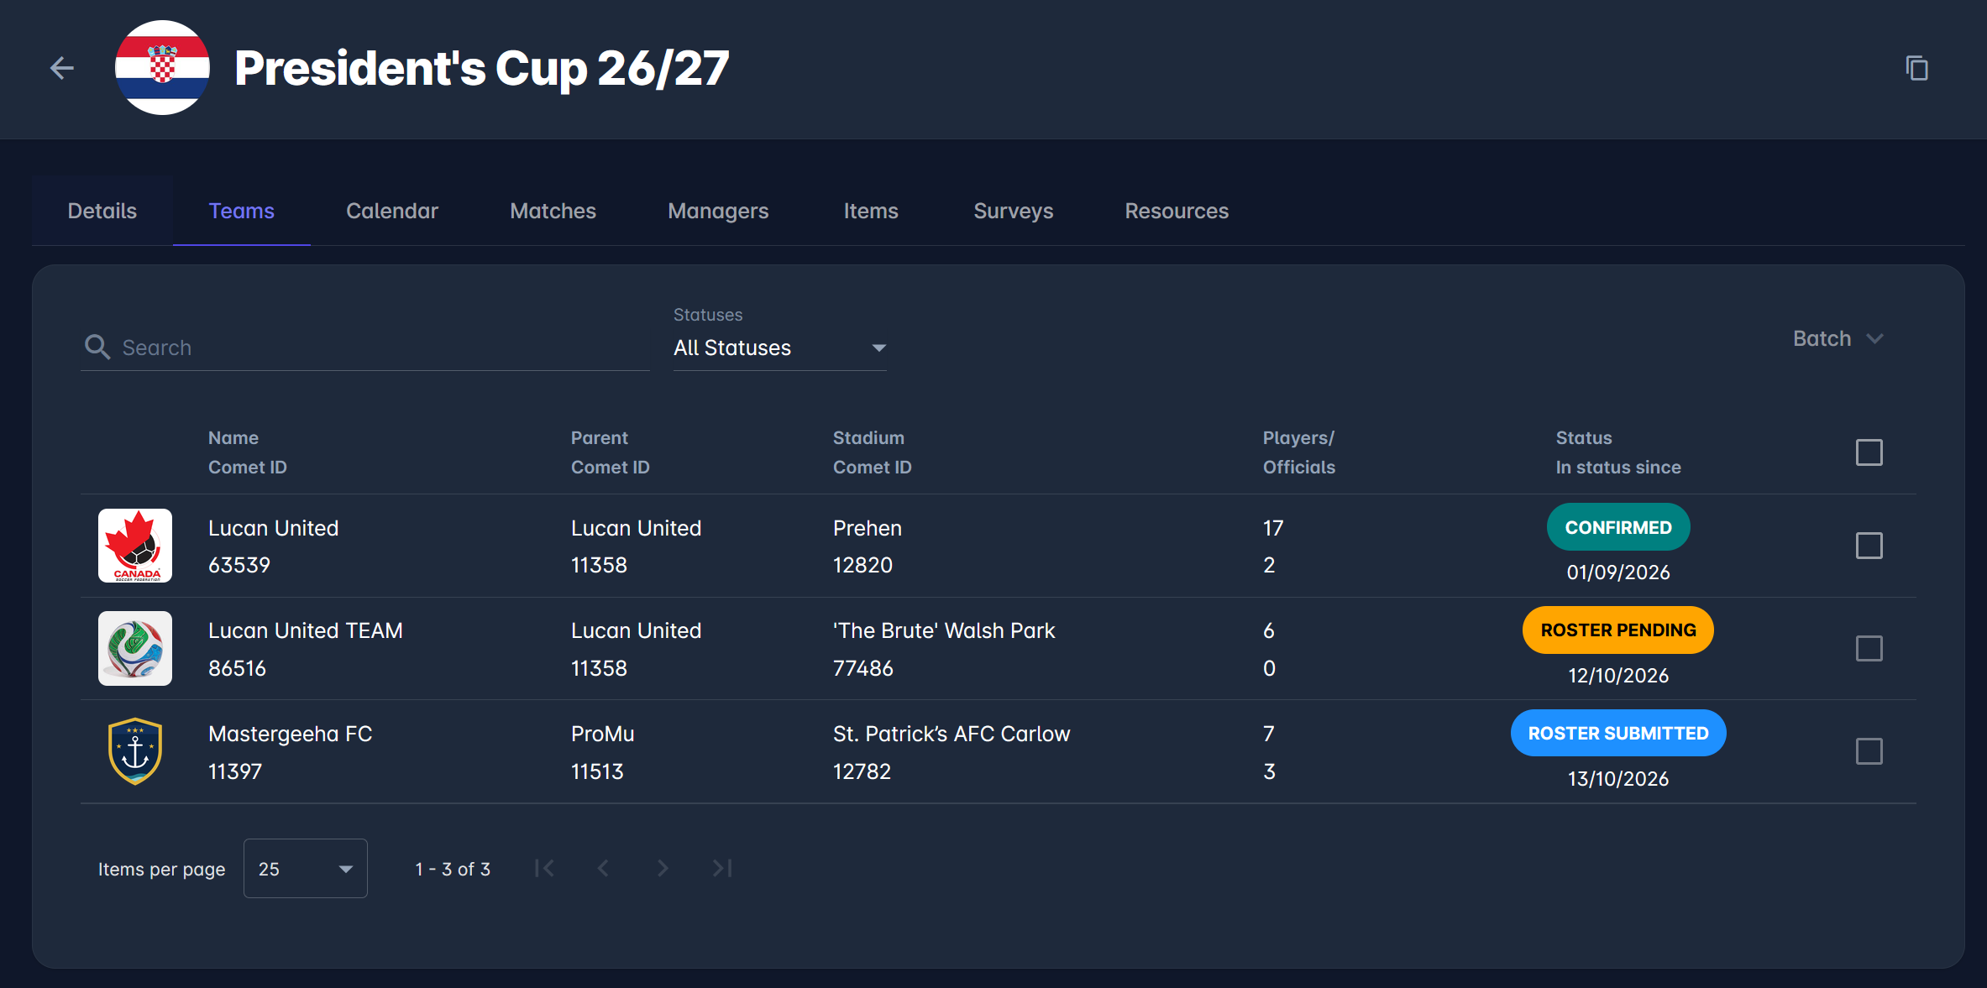Expand the Batch actions menu

pyautogui.click(x=1838, y=338)
